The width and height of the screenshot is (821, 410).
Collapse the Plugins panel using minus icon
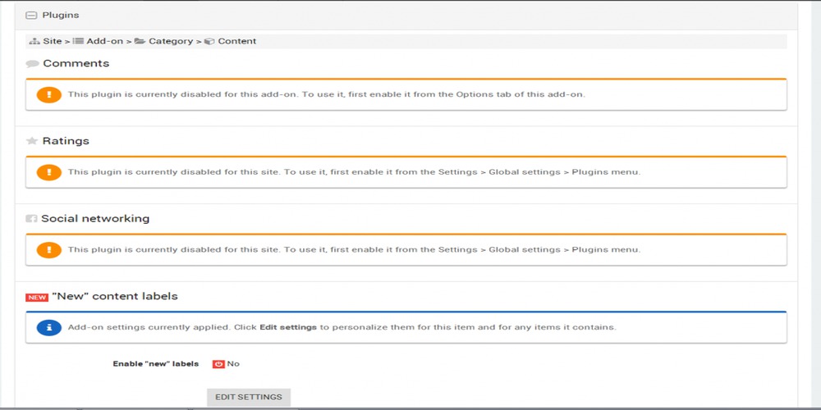pyautogui.click(x=31, y=16)
